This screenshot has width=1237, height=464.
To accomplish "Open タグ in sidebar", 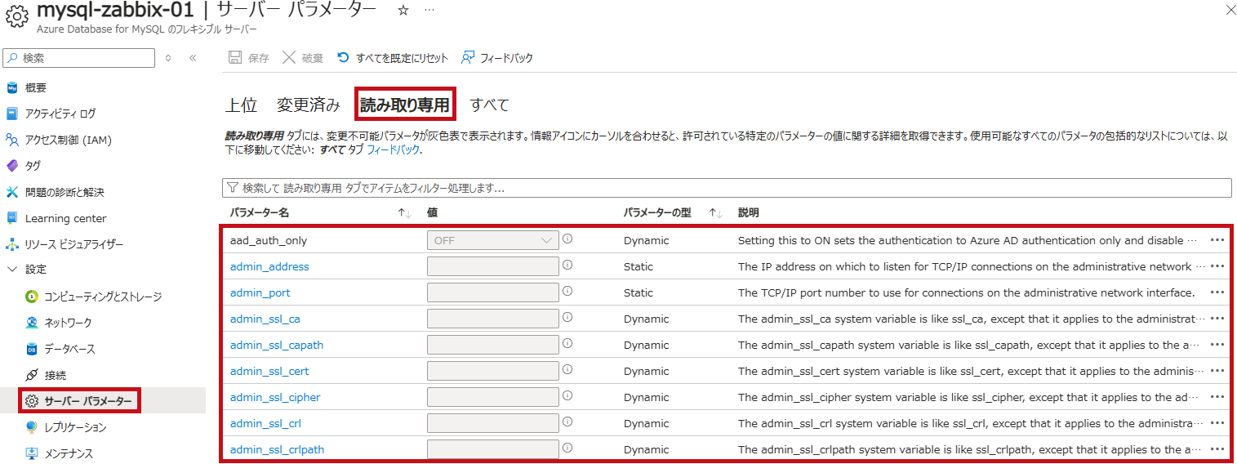I will [33, 166].
